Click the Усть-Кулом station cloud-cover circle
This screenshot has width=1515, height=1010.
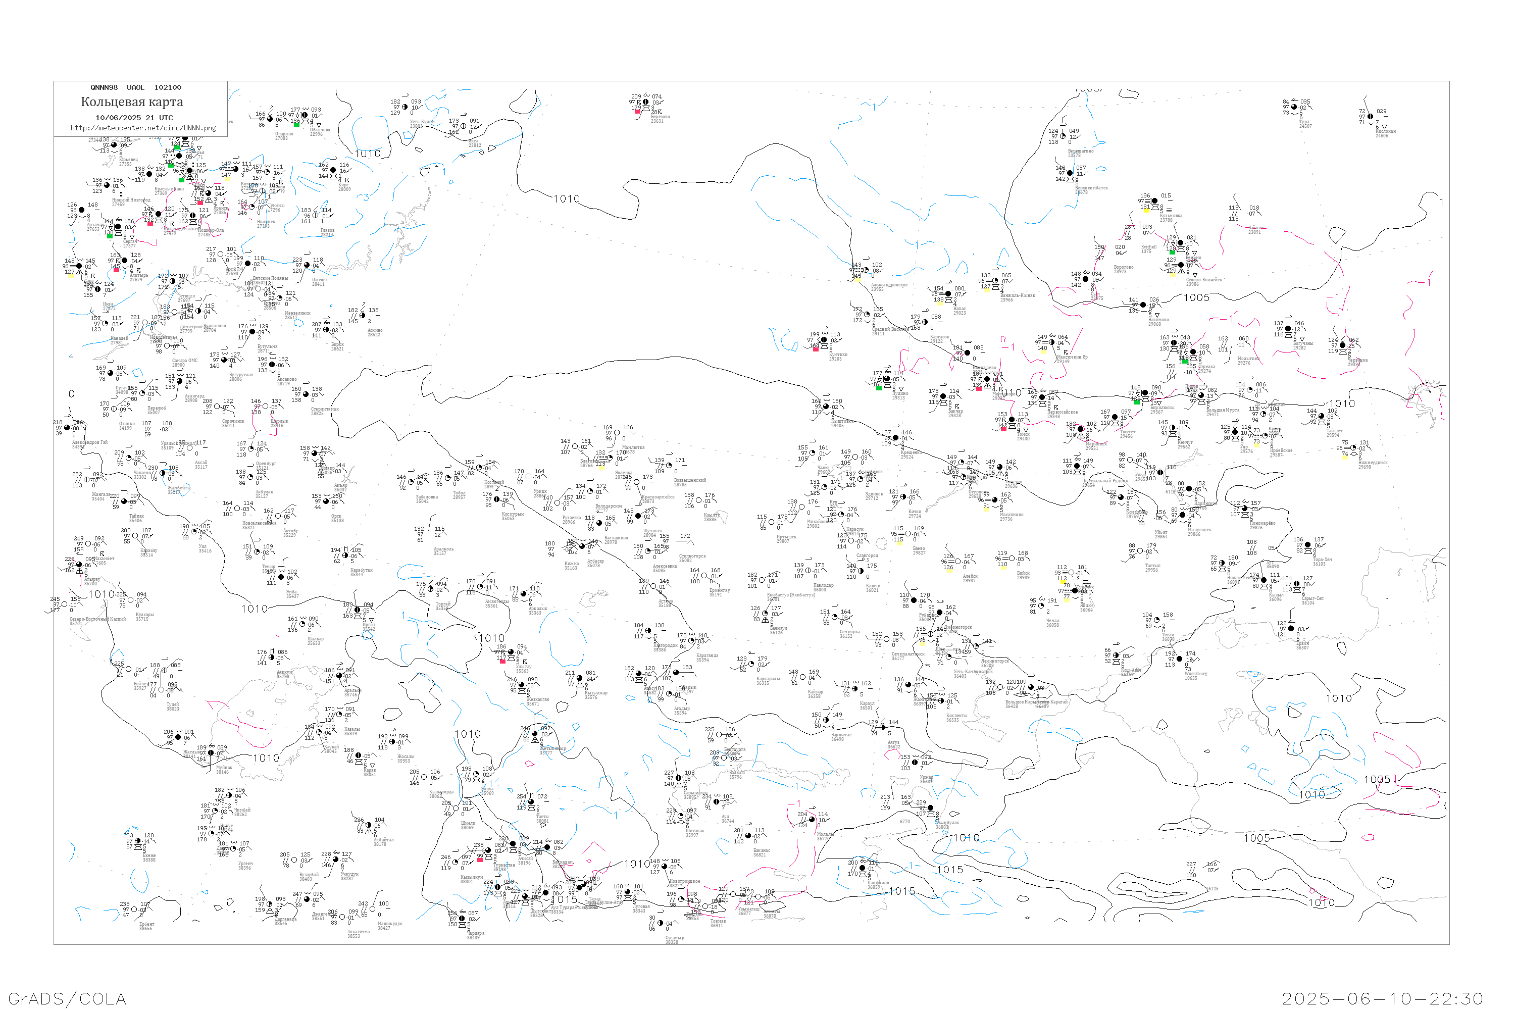[405, 108]
